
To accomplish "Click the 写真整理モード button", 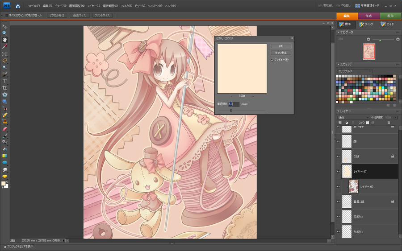I will [367, 6].
